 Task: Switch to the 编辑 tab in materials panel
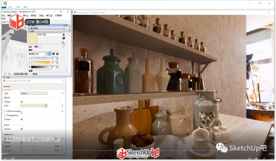point(36,47)
